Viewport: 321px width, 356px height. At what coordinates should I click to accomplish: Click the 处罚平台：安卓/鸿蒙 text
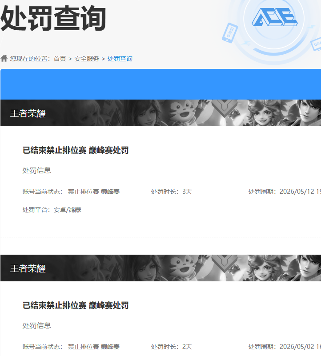pos(52,210)
